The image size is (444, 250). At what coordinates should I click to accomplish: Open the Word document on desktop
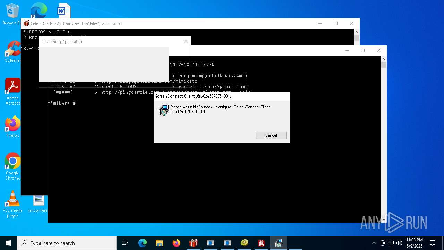coord(64,10)
